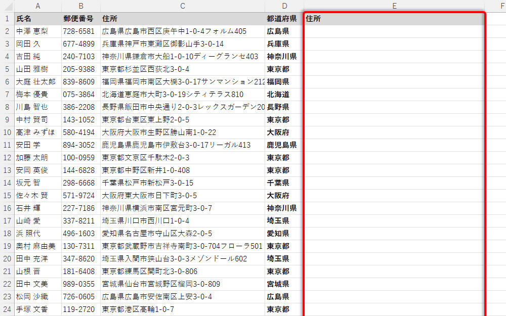
Task: Click the 愛知県 prefecture cell
Action: point(284,234)
